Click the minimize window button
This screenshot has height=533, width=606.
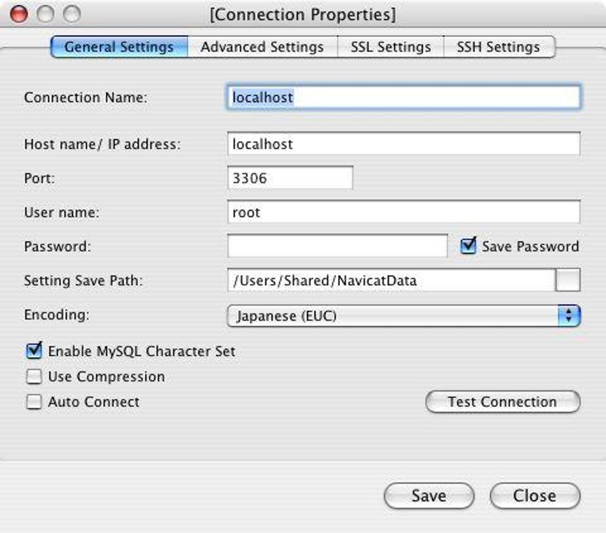click(x=45, y=14)
